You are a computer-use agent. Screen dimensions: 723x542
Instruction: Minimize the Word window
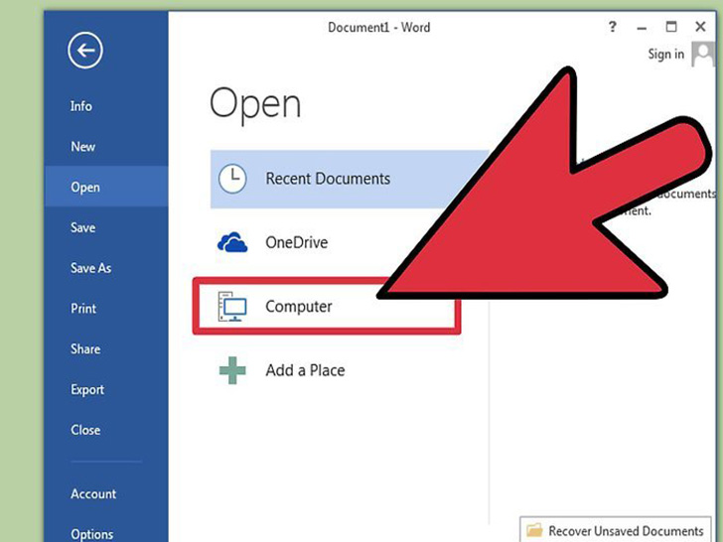tap(642, 28)
